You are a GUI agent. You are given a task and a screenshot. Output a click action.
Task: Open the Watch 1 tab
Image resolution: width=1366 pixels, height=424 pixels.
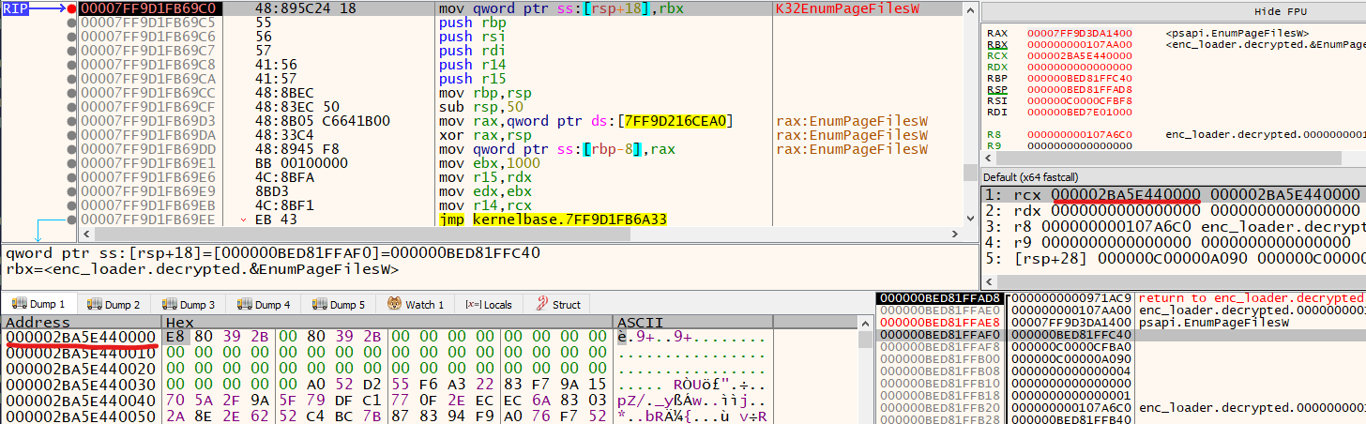[x=415, y=304]
